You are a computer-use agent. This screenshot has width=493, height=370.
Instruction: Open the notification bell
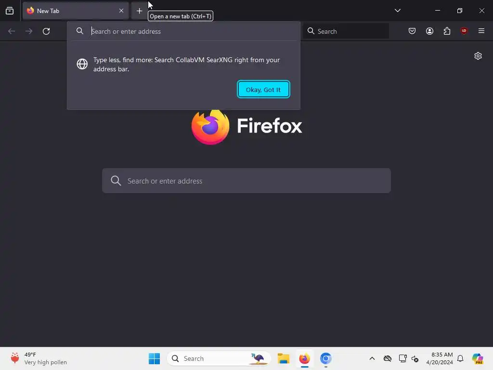[x=460, y=358]
